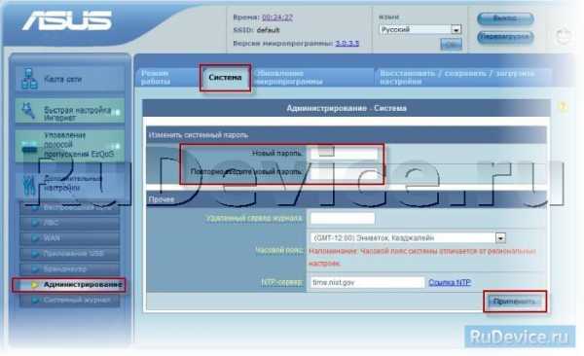Click the firmware version link 3.0.3.5
The width and height of the screenshot is (584, 356).
click(347, 43)
